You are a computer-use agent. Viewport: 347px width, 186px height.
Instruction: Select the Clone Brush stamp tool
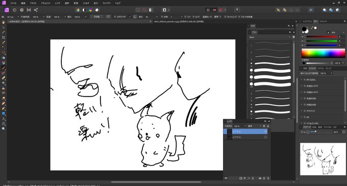pyautogui.click(x=4, y=88)
